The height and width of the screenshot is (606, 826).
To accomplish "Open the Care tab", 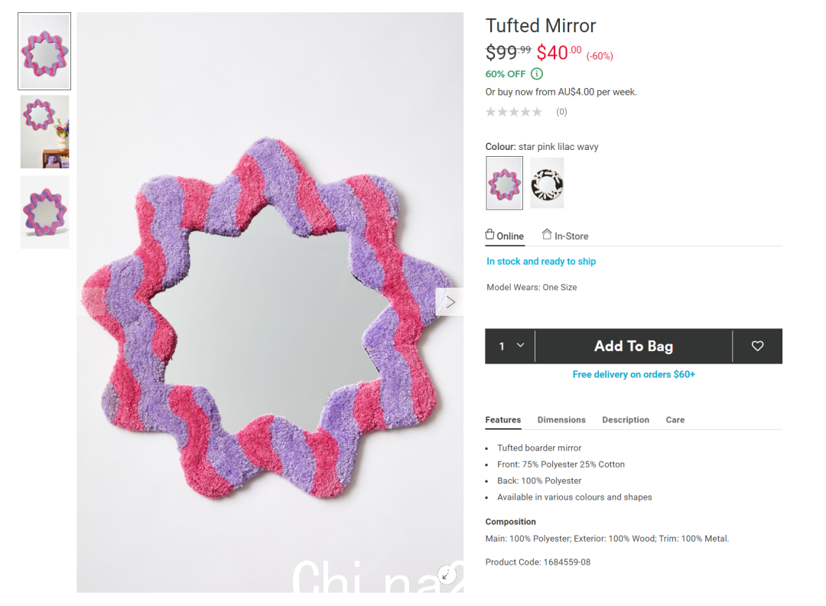I will click(x=675, y=420).
